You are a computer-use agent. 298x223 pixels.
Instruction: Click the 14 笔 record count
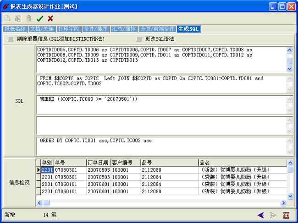tap(50, 215)
